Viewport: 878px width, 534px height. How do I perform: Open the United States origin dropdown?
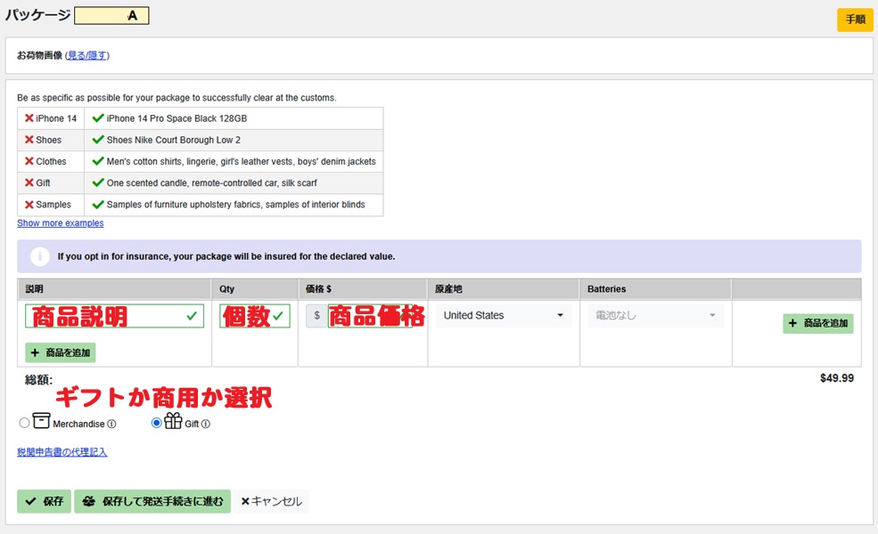[503, 316]
